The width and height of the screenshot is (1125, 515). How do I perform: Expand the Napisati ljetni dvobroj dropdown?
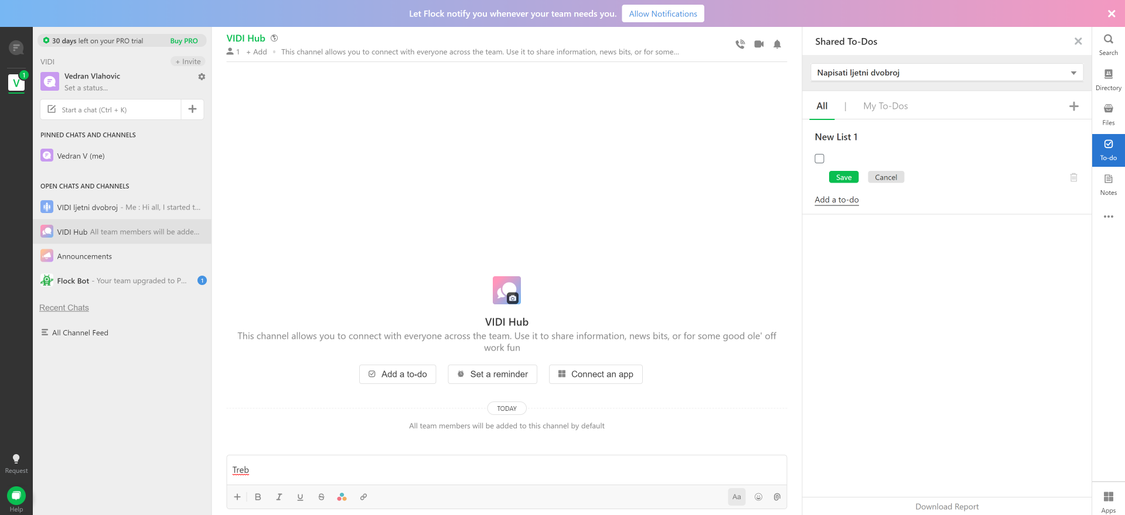point(947,73)
